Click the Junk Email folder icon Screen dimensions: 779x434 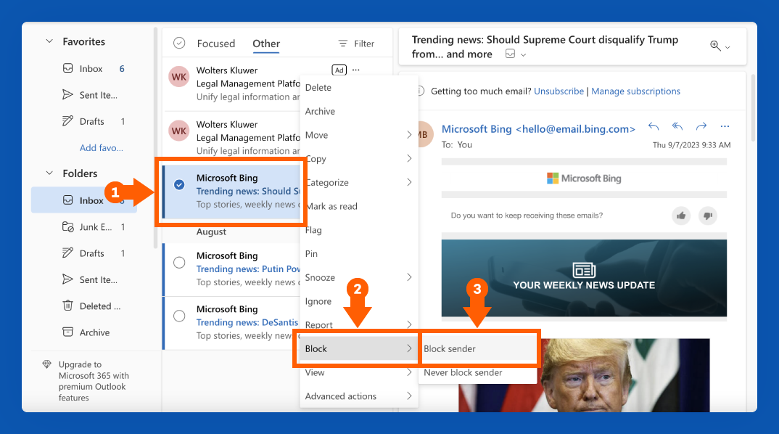pyautogui.click(x=68, y=226)
